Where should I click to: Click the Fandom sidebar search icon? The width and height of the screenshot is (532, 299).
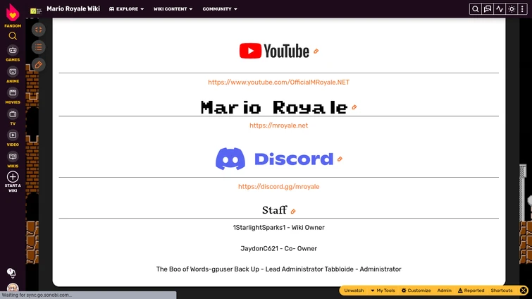click(13, 36)
